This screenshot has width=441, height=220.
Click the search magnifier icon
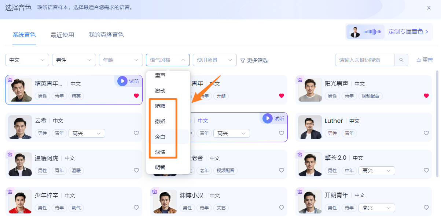tap(401, 60)
